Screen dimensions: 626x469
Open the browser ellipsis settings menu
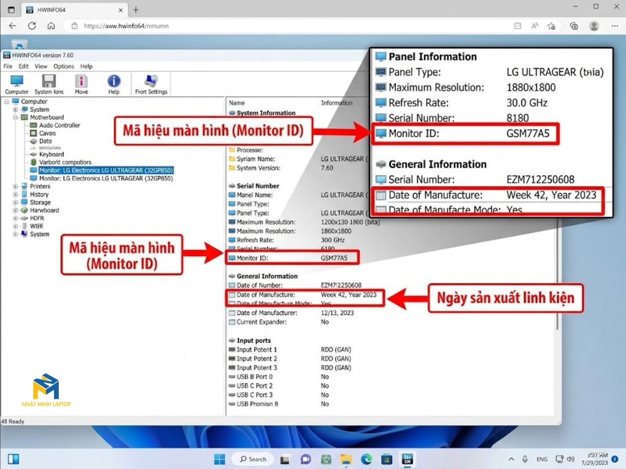615,26
